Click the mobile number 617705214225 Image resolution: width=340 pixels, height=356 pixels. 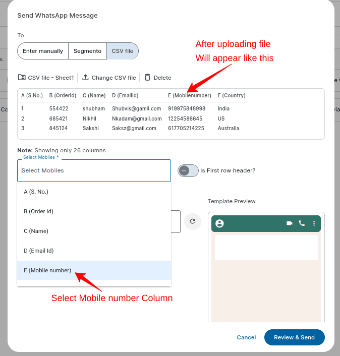point(186,128)
